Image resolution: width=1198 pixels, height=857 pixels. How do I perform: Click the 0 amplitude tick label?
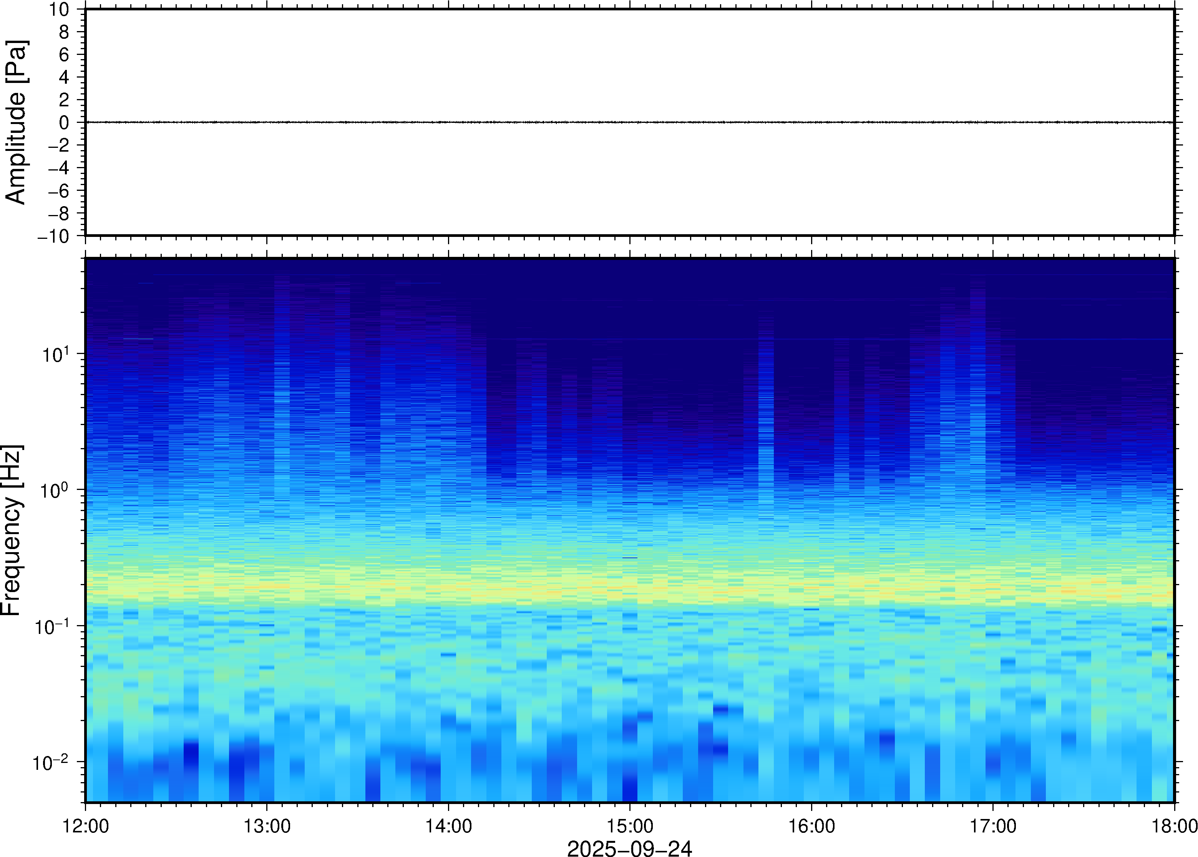pyautogui.click(x=64, y=123)
